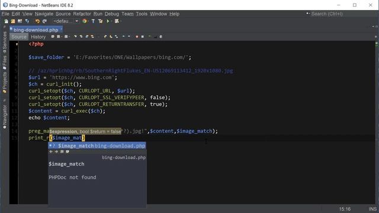Open the File menu

click(x=5, y=14)
